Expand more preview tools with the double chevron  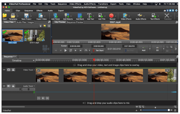click(176, 49)
